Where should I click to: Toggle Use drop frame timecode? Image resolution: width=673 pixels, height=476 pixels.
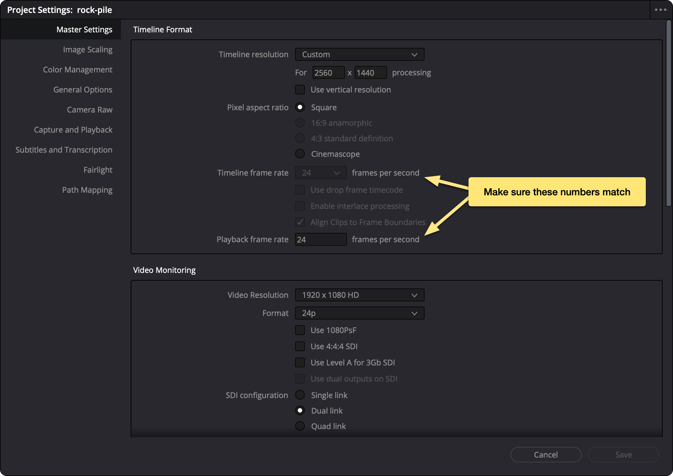pyautogui.click(x=300, y=190)
